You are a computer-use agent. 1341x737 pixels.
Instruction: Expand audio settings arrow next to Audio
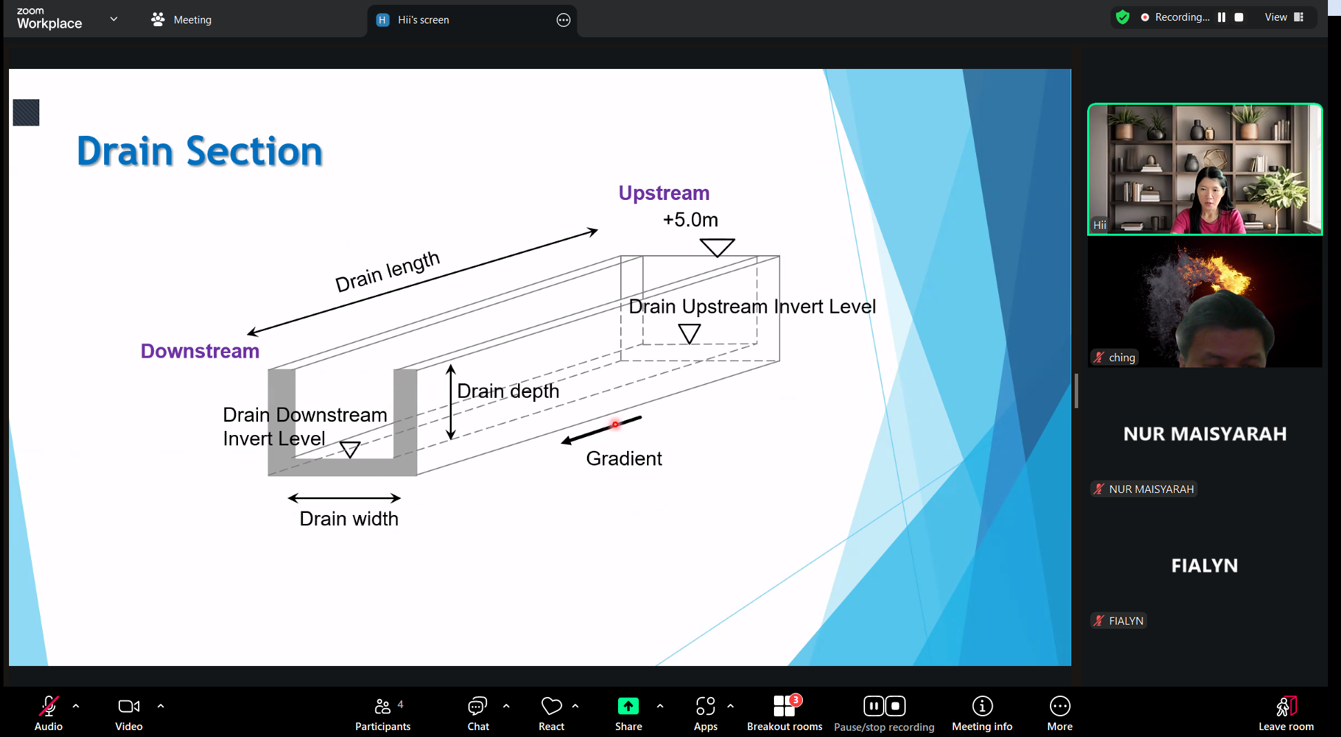(76, 706)
